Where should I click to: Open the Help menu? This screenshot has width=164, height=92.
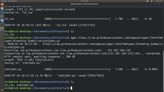pyautogui.click(x=29, y=7)
